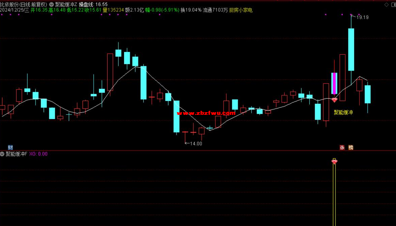The width and height of the screenshot is (396, 226).
Task: Click the date 2024/12/25/三
Action: 15,10
